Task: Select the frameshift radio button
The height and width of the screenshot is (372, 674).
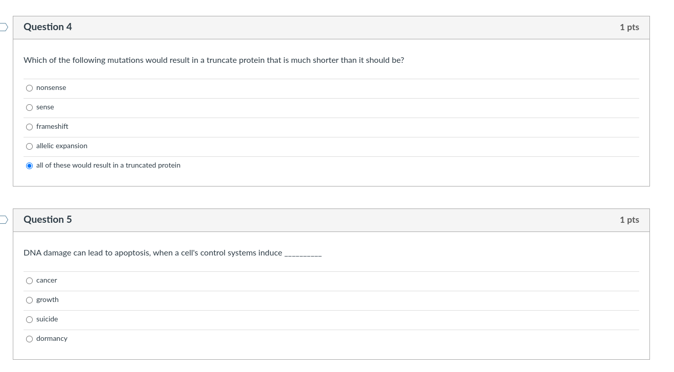Action: tap(29, 127)
